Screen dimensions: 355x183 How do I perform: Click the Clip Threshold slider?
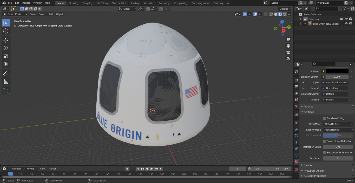click(338, 135)
